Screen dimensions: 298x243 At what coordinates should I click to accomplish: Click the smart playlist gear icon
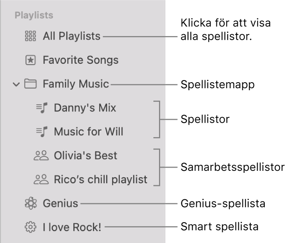click(30, 227)
